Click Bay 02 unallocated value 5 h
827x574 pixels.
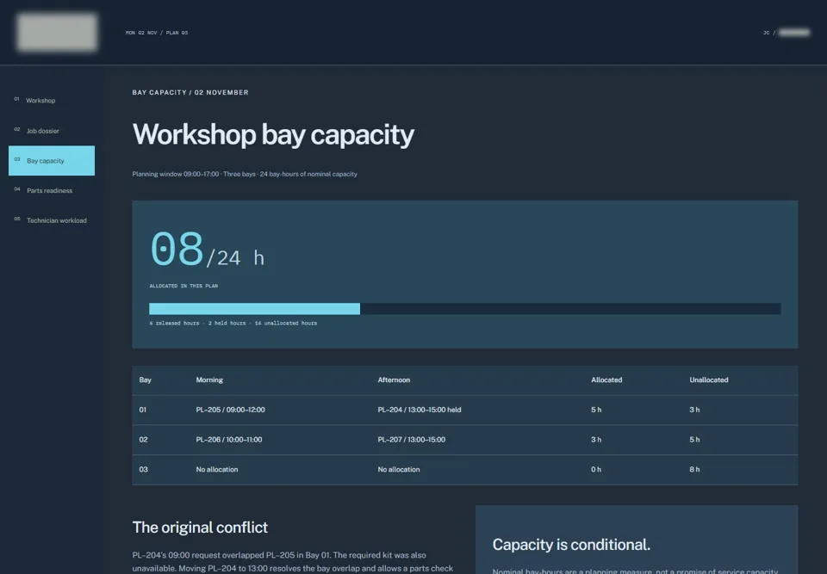(x=694, y=440)
